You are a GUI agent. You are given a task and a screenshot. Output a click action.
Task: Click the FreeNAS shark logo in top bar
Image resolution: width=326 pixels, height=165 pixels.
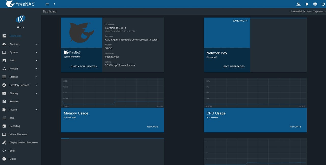(x=10, y=4)
